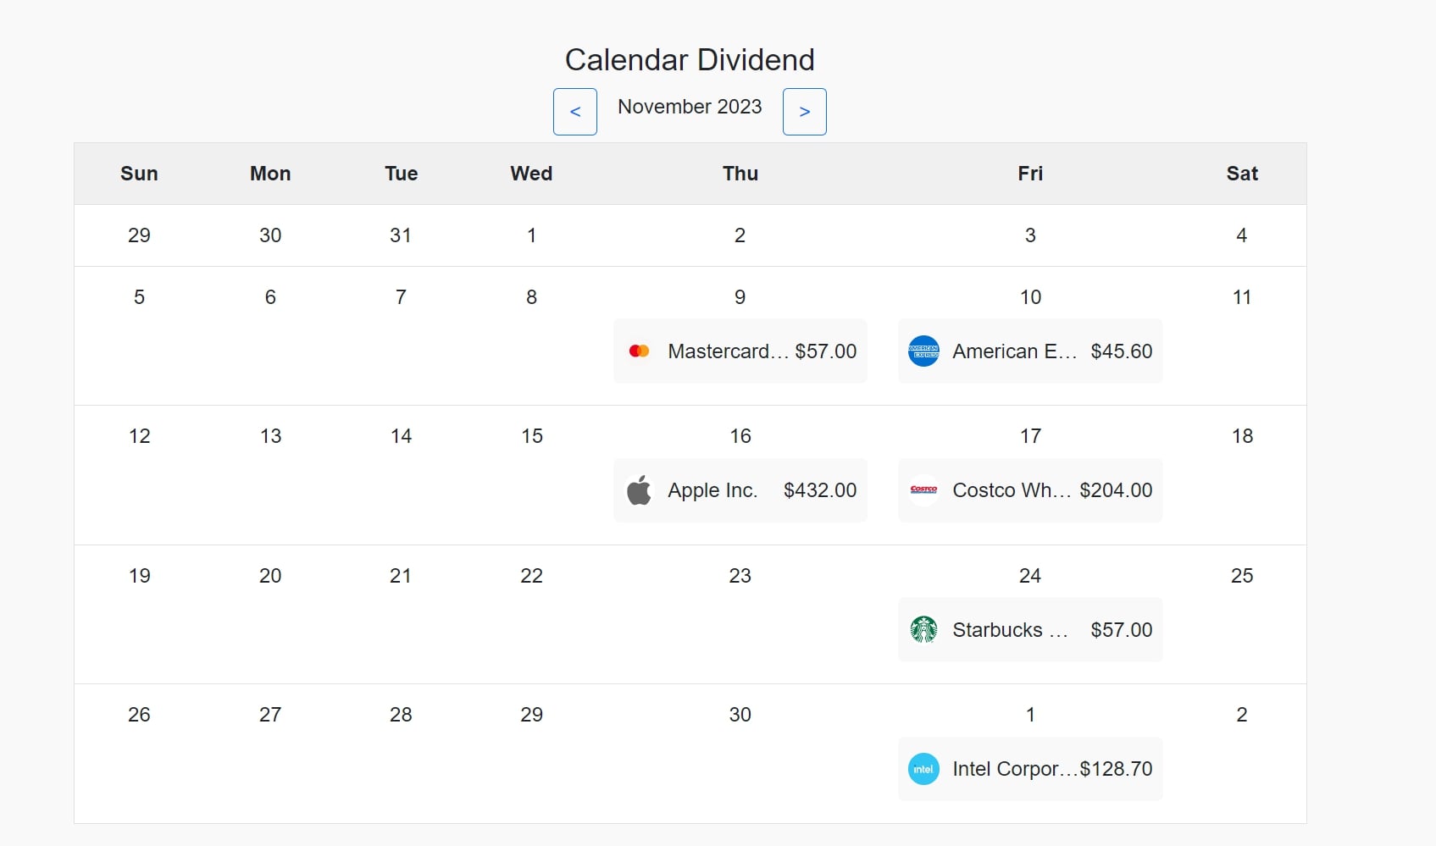Click the Fri column header
The width and height of the screenshot is (1436, 846).
[x=1030, y=174]
